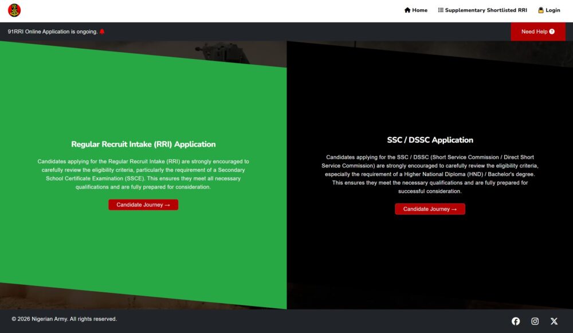Select the SSC/DSSC Application panel

[430, 258]
